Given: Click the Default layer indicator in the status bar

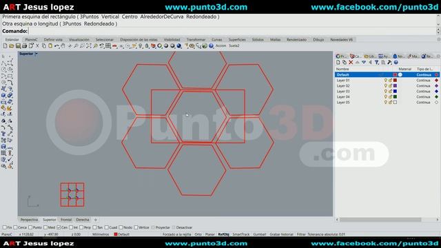Looking at the screenshot, I should click(x=122, y=234).
